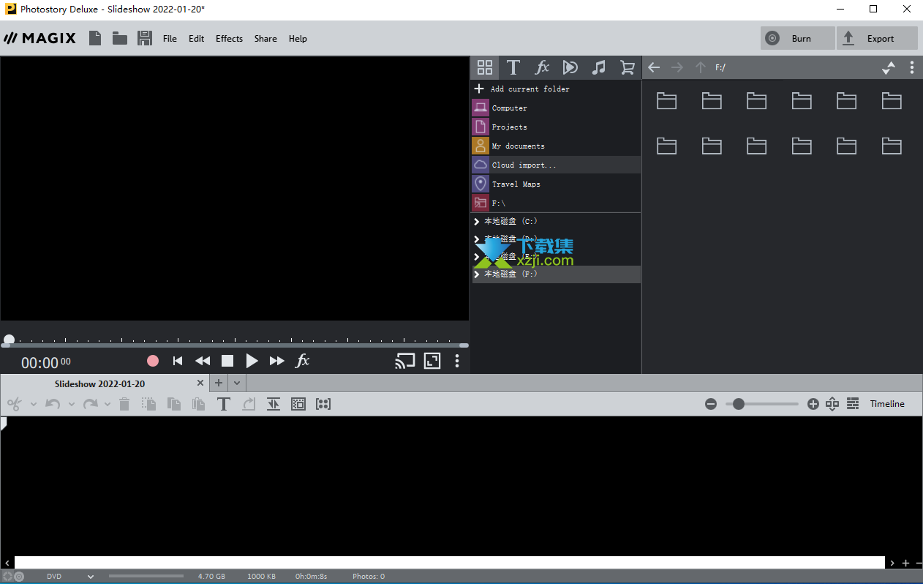The image size is (923, 584).
Task: Click the dashed-outline cut icon beside the trash
Action: pyautogui.click(x=149, y=404)
